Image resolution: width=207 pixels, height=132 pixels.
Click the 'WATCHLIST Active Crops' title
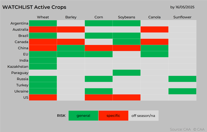(34, 7)
